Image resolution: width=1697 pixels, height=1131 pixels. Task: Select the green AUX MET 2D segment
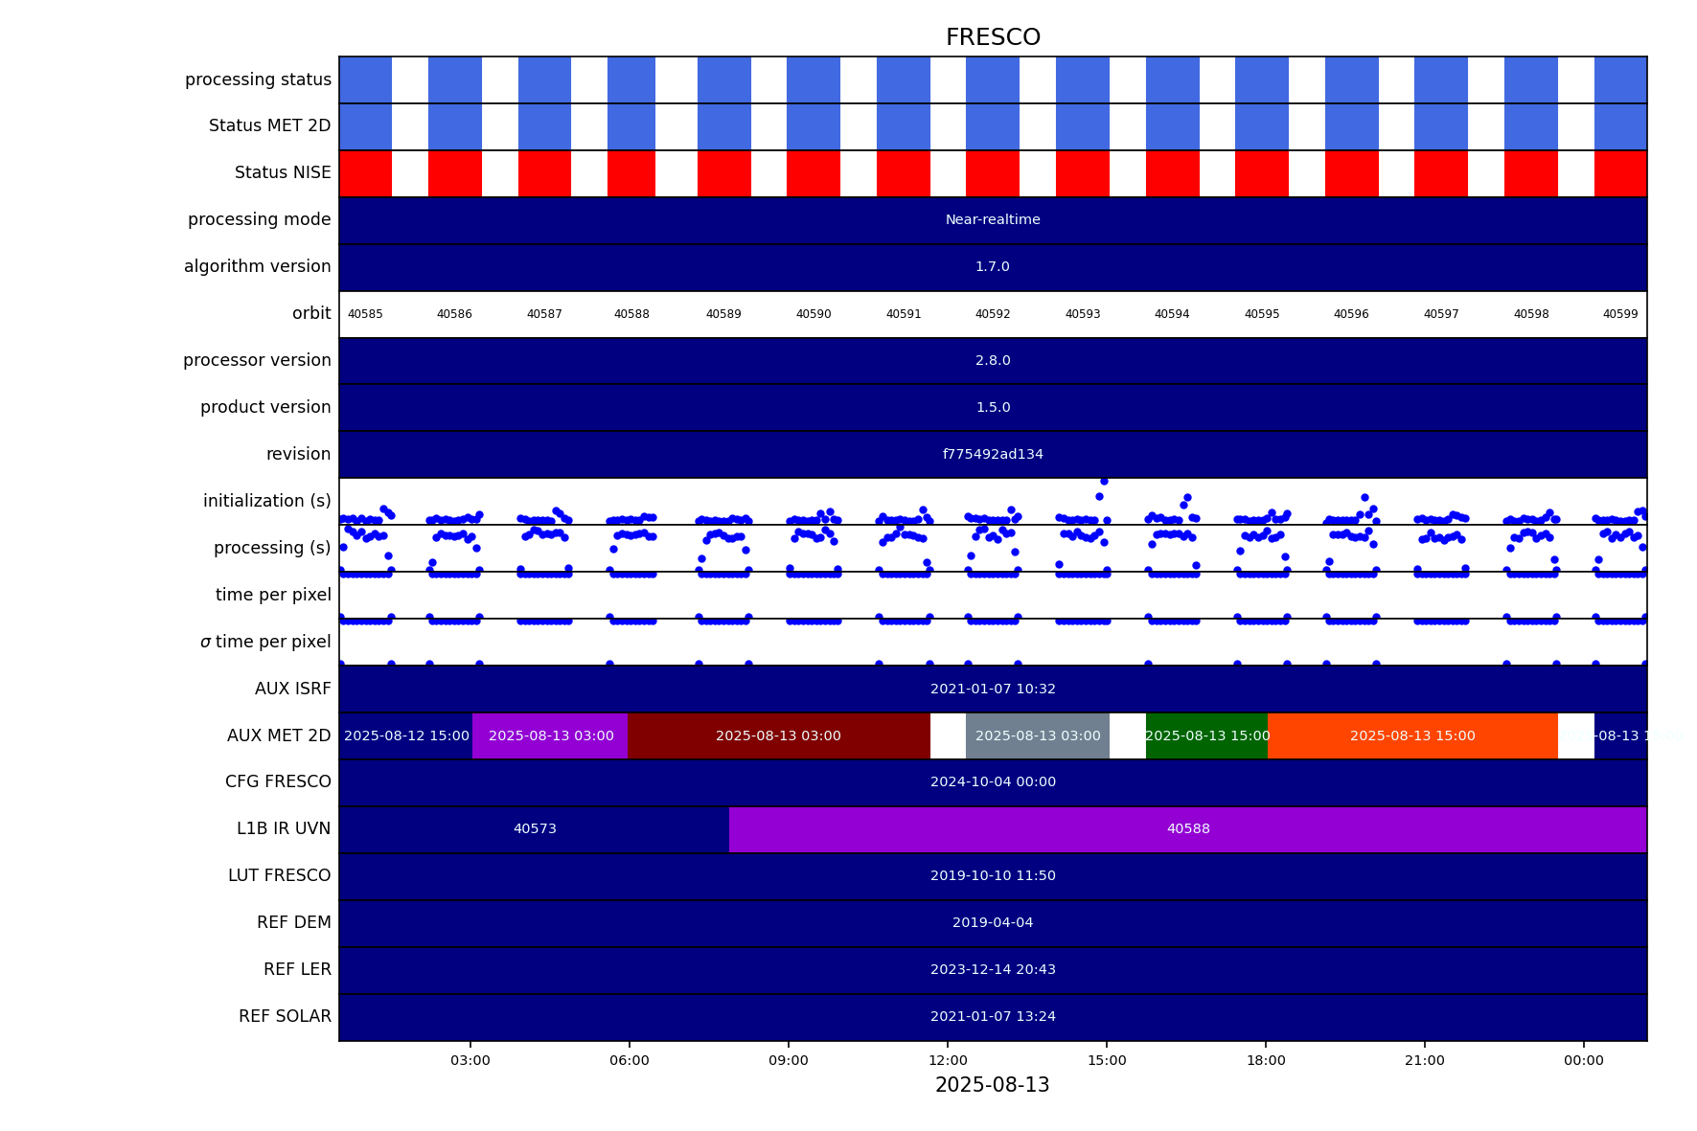(1206, 736)
